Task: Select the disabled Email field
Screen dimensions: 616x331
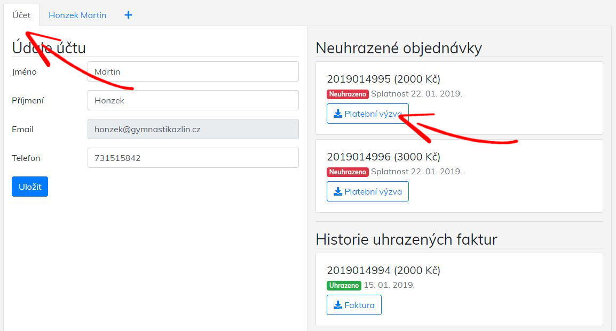Action: pyautogui.click(x=193, y=129)
